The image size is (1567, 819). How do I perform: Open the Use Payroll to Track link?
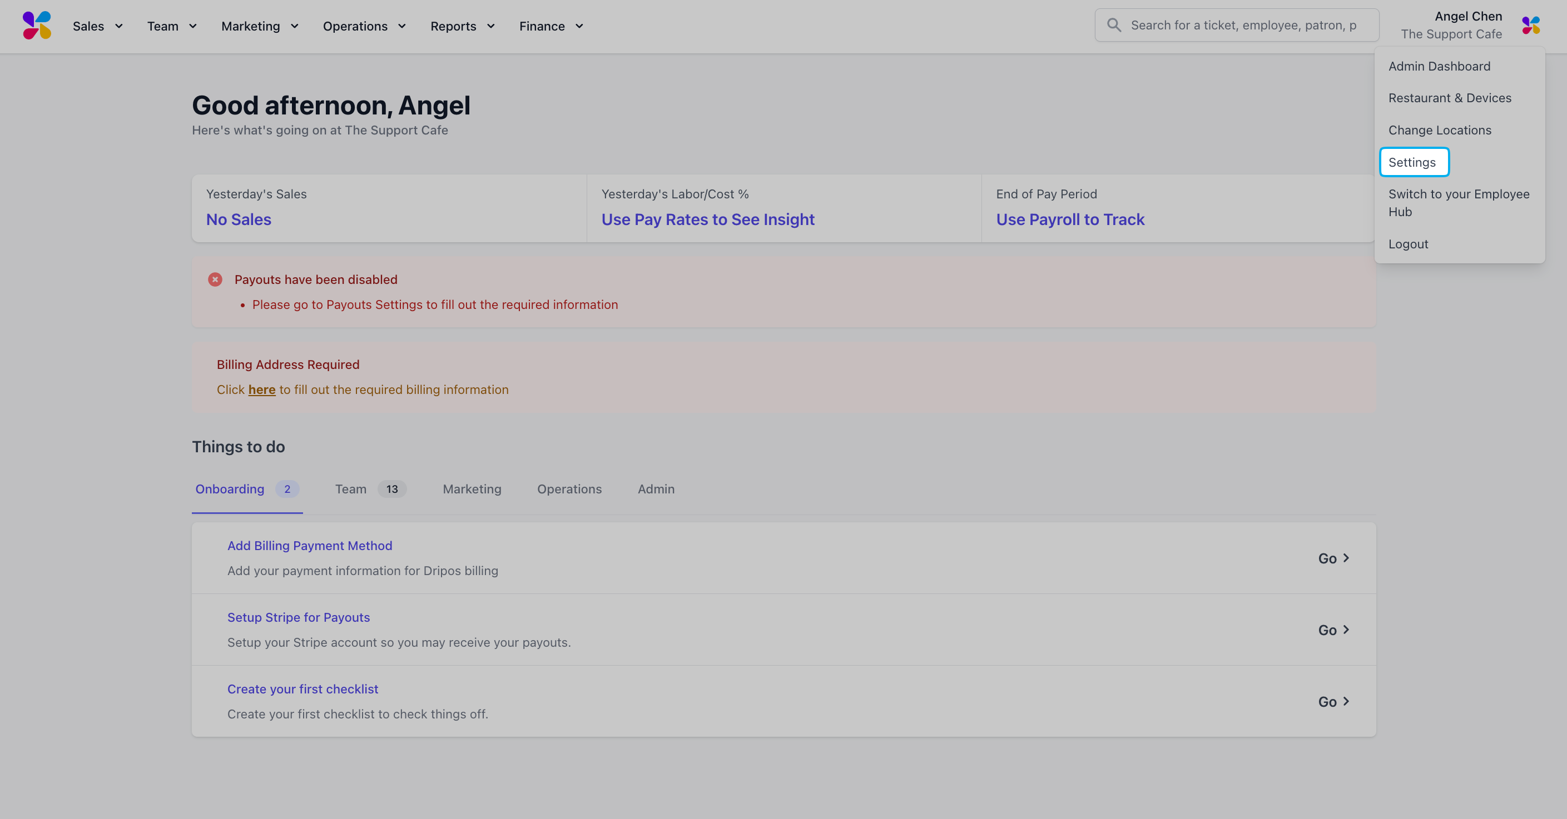(x=1070, y=219)
